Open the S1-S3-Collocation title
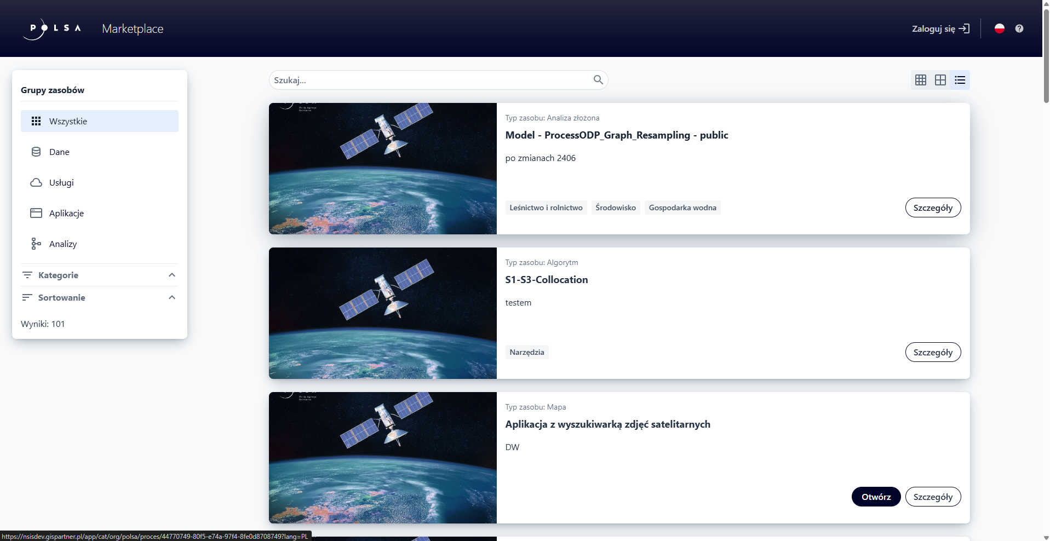The height and width of the screenshot is (541, 1050). [x=547, y=280]
